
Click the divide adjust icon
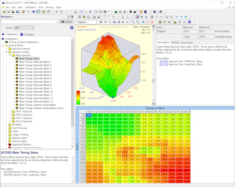[127, 22]
